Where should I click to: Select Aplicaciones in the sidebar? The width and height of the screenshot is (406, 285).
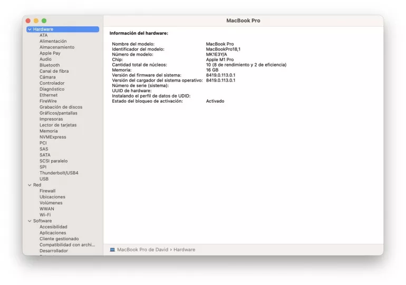click(x=53, y=233)
